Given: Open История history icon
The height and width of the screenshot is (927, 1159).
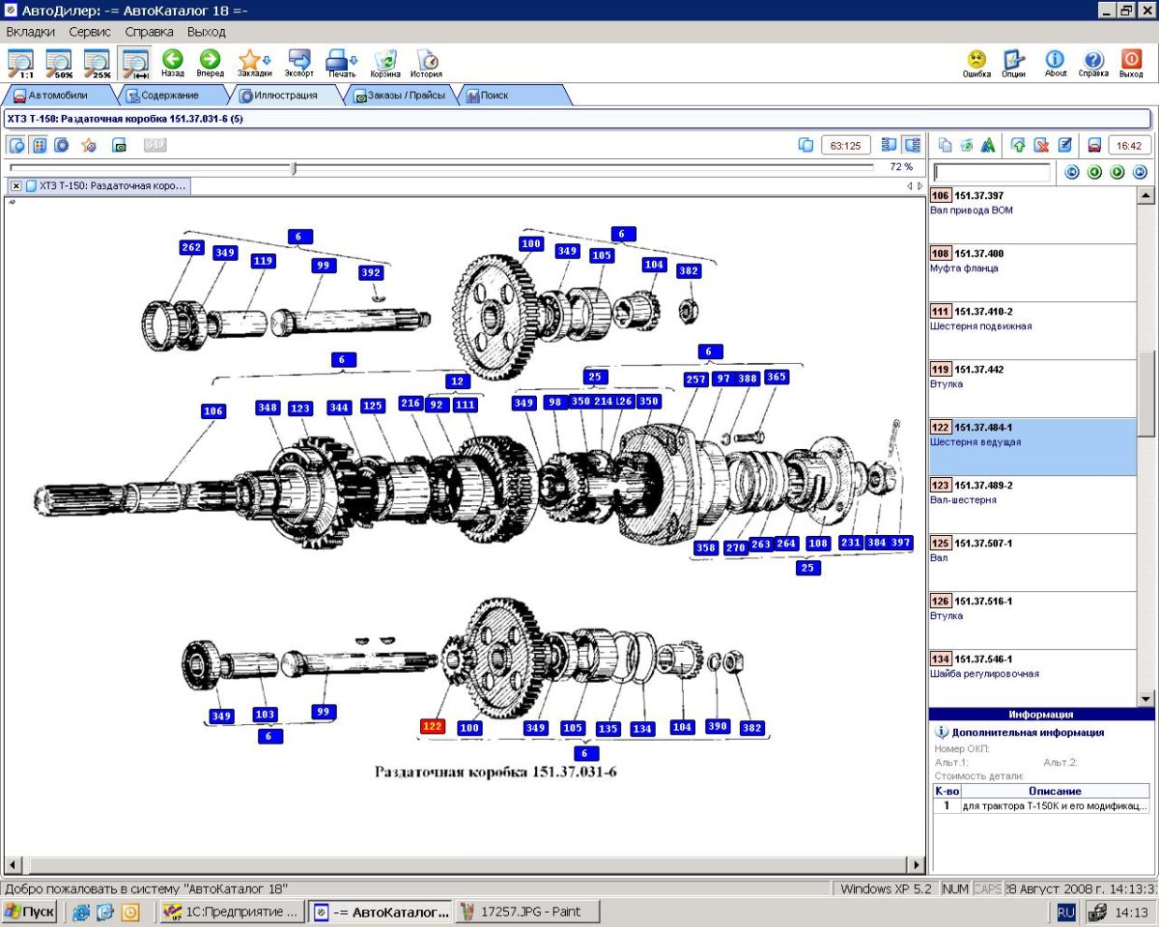Looking at the screenshot, I should coord(426,61).
